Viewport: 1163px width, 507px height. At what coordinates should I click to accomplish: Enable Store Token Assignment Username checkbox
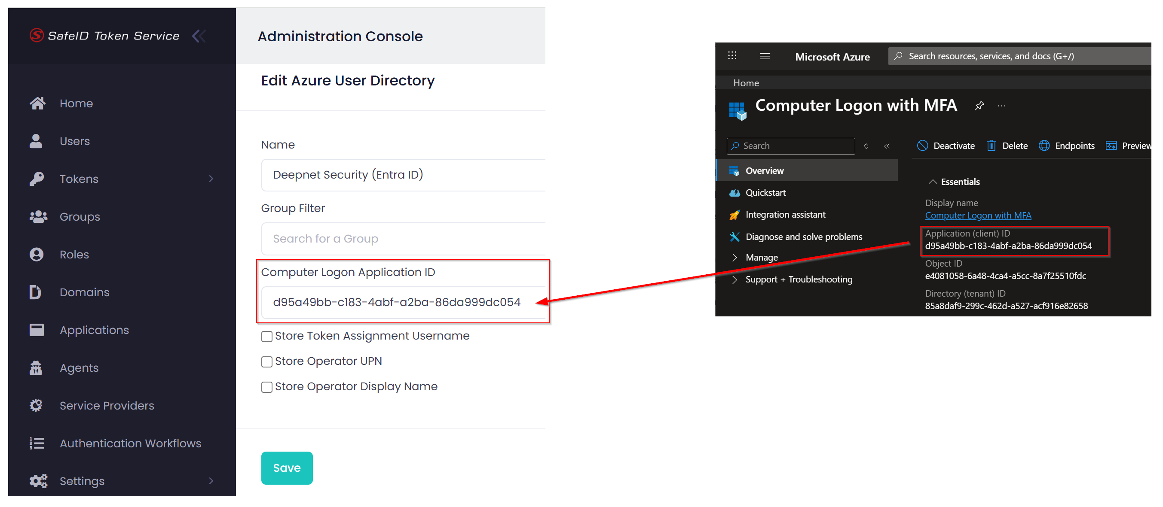pos(267,337)
